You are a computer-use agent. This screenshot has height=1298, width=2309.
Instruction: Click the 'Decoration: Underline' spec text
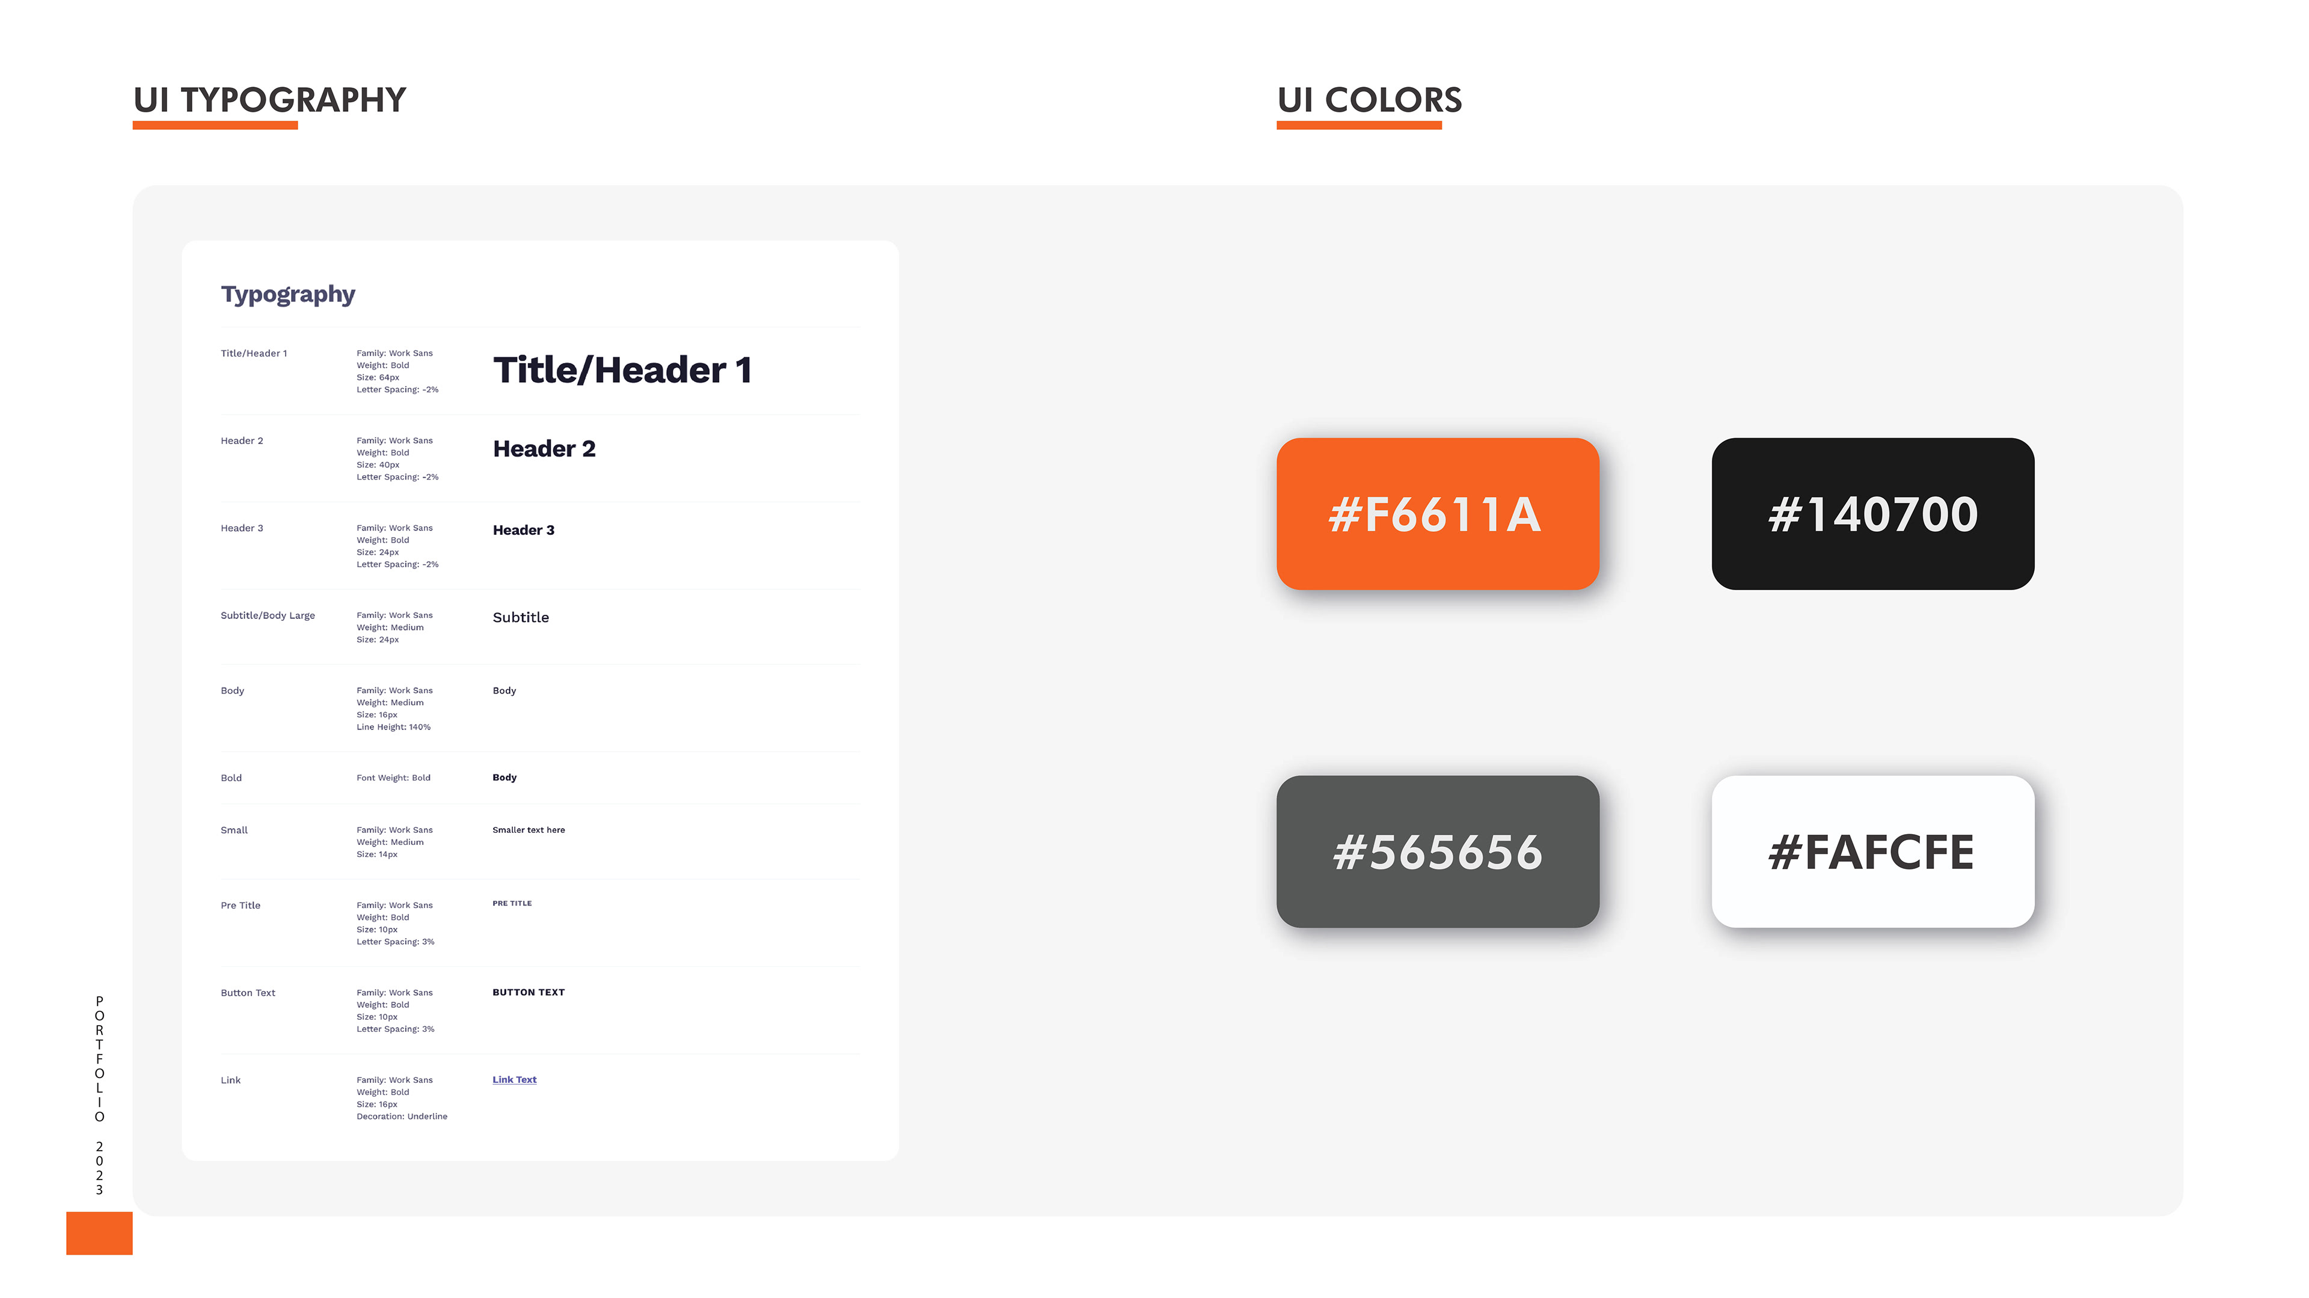point(402,1116)
